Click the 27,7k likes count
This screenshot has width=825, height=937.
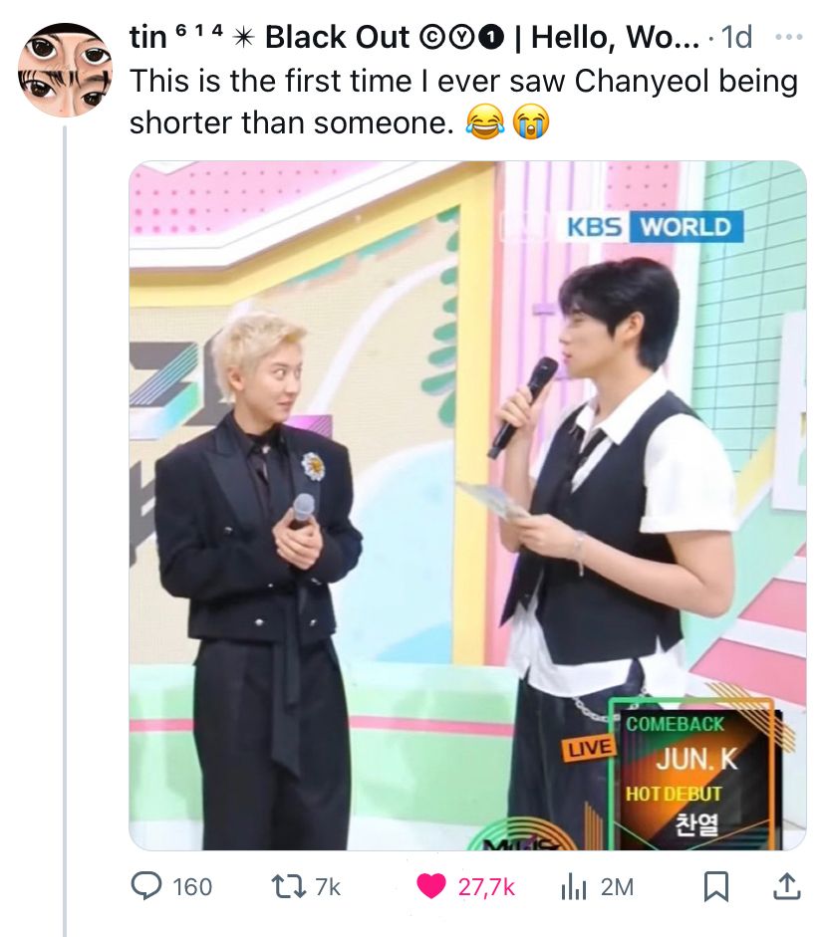click(x=486, y=887)
